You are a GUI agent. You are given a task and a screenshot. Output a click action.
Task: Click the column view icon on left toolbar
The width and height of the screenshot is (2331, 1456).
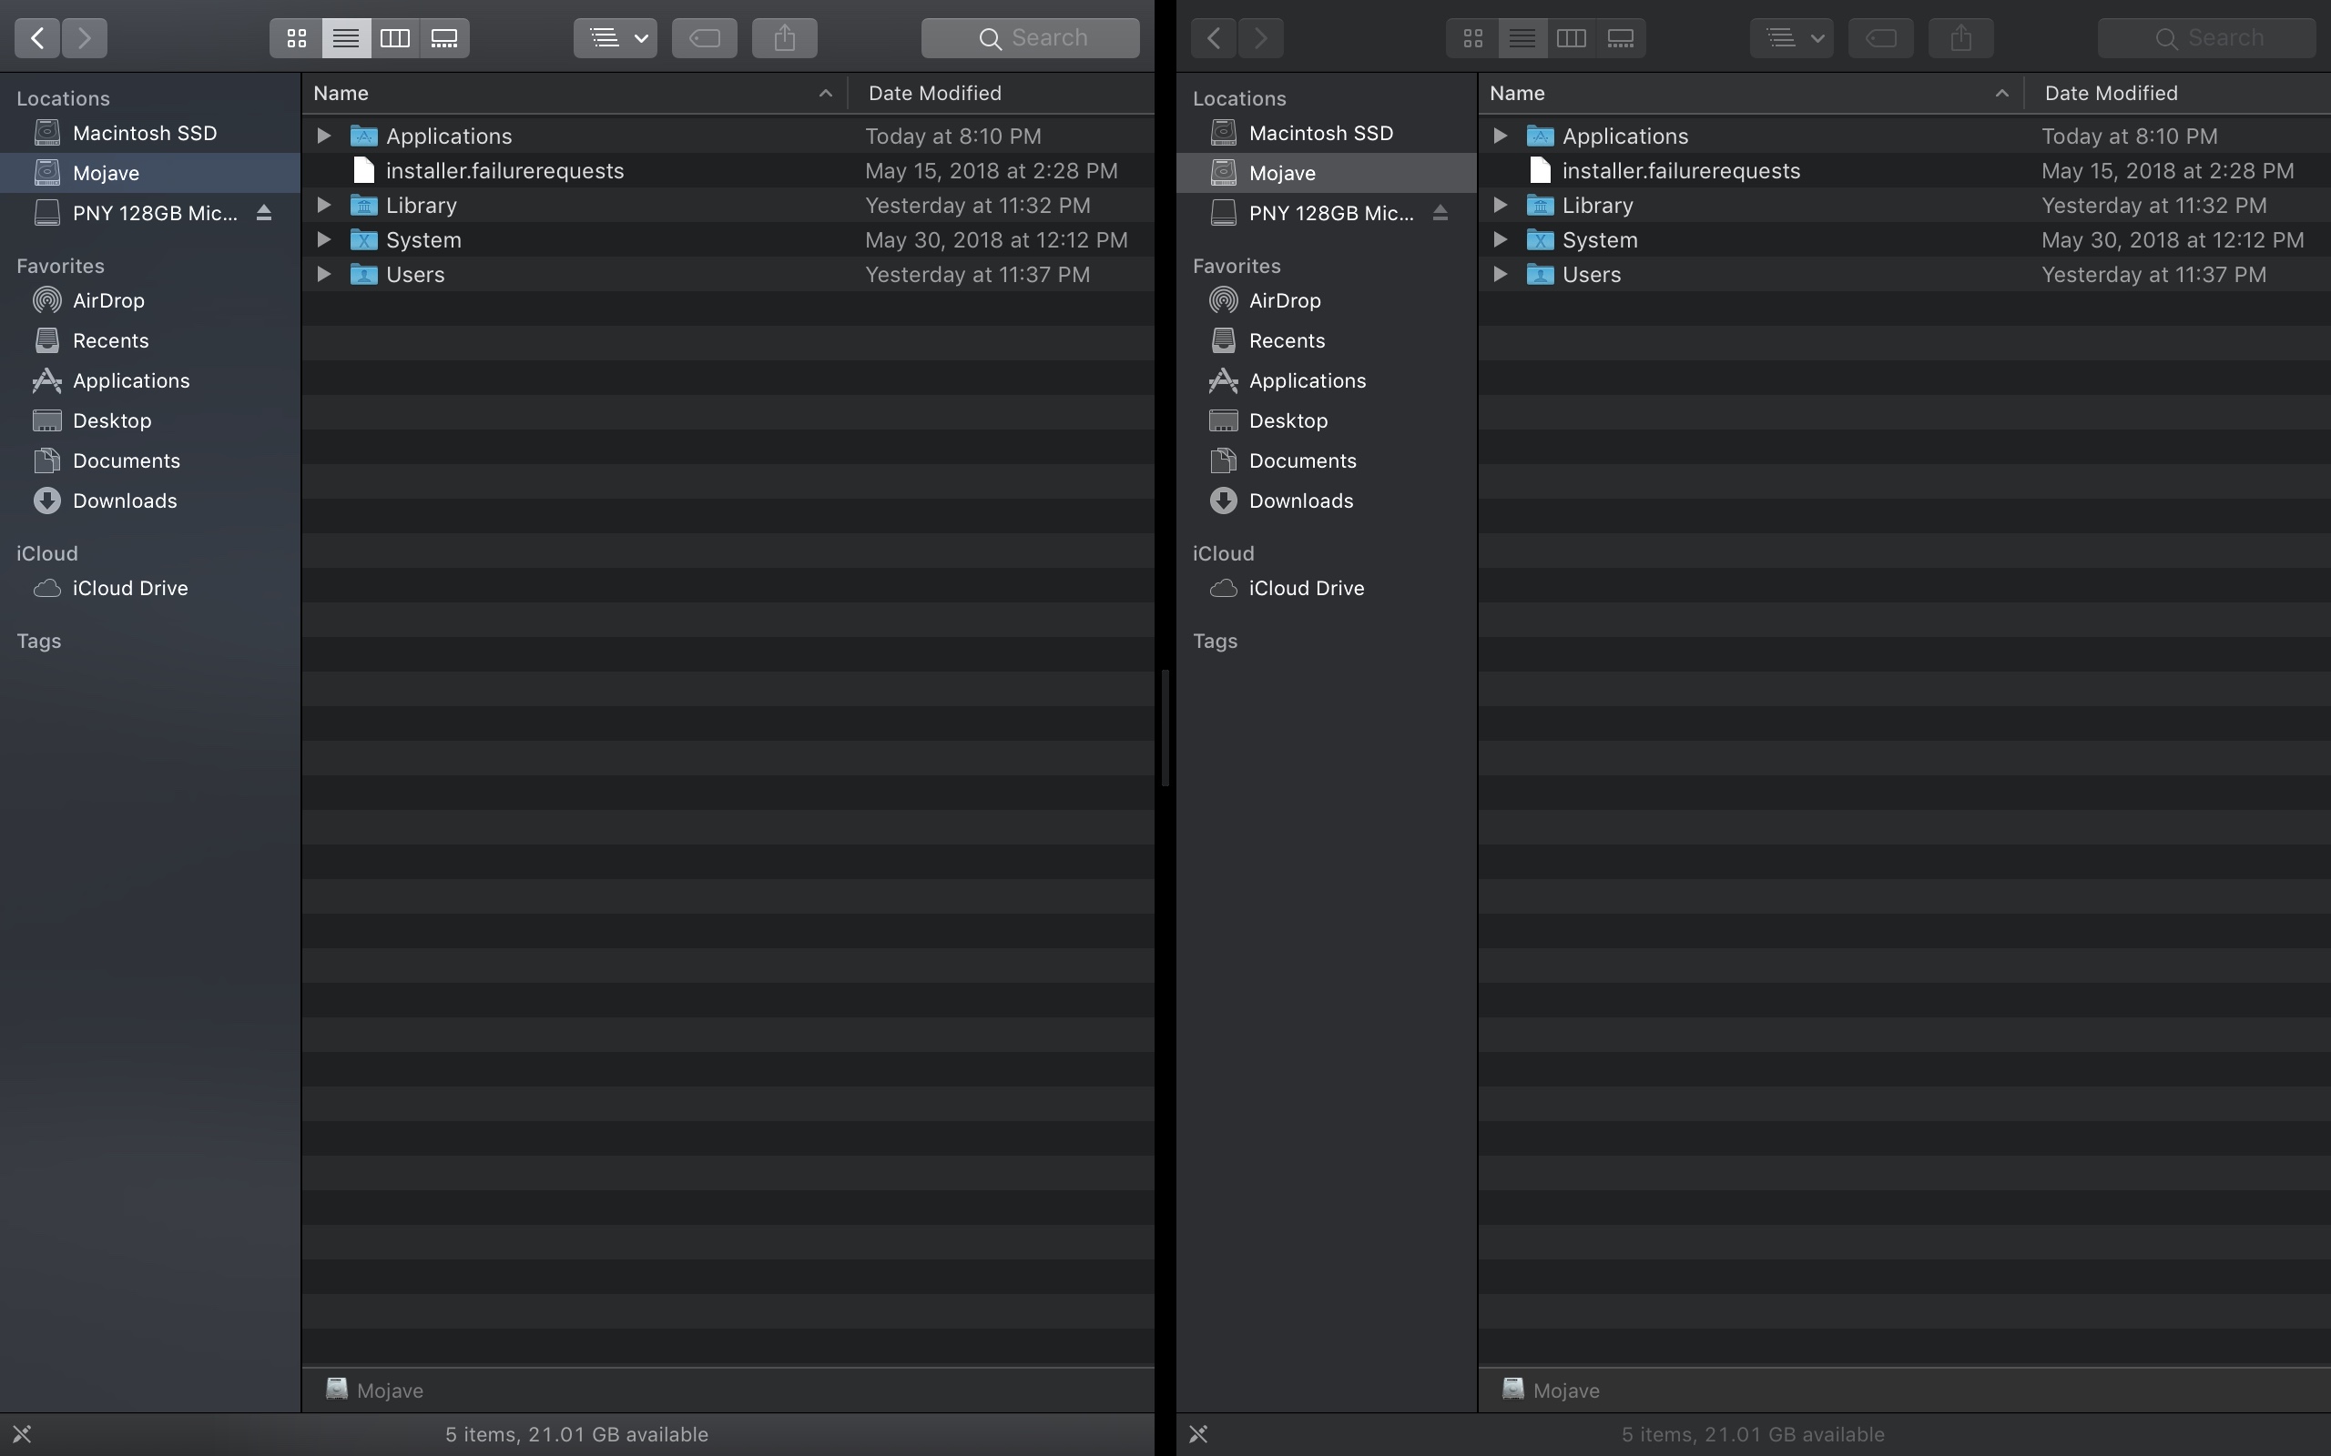point(394,37)
